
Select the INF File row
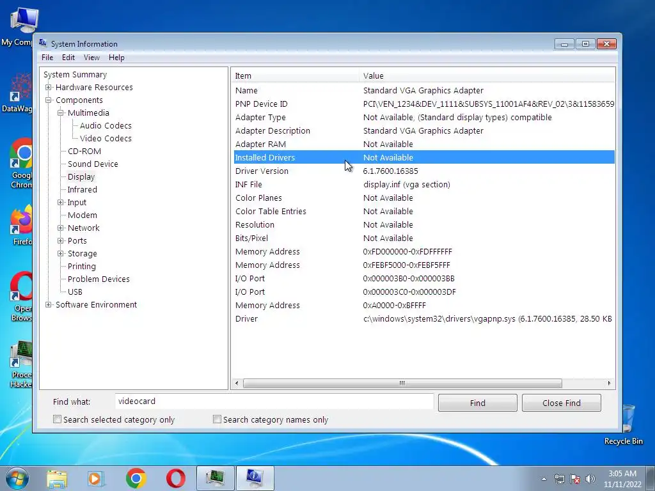424,185
